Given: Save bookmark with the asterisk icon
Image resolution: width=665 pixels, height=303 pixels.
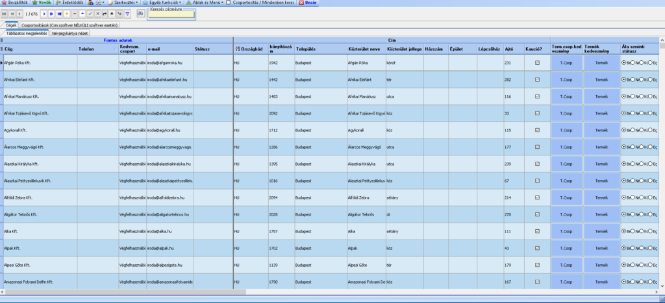Looking at the screenshot, I should [112, 14].
